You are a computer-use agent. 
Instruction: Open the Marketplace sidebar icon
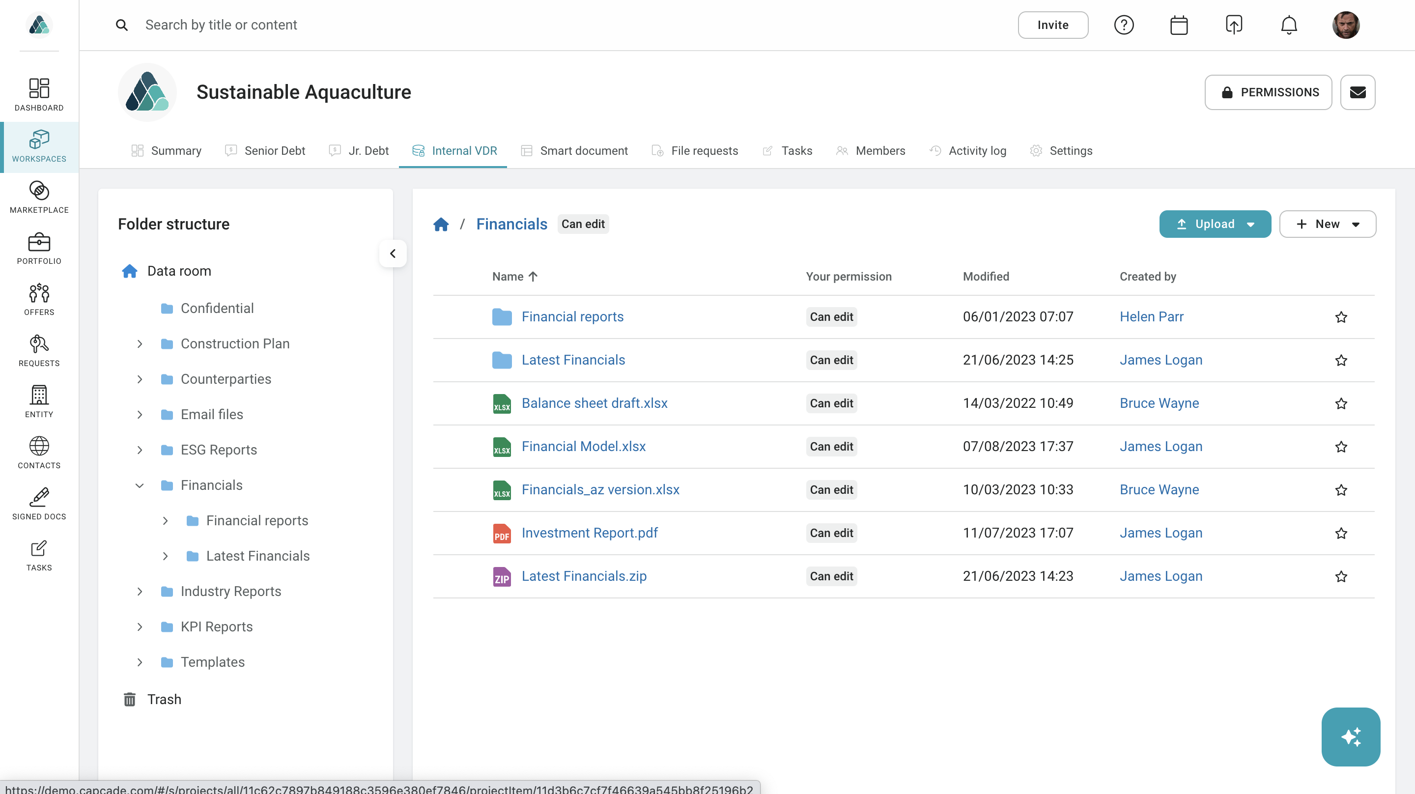tap(39, 197)
